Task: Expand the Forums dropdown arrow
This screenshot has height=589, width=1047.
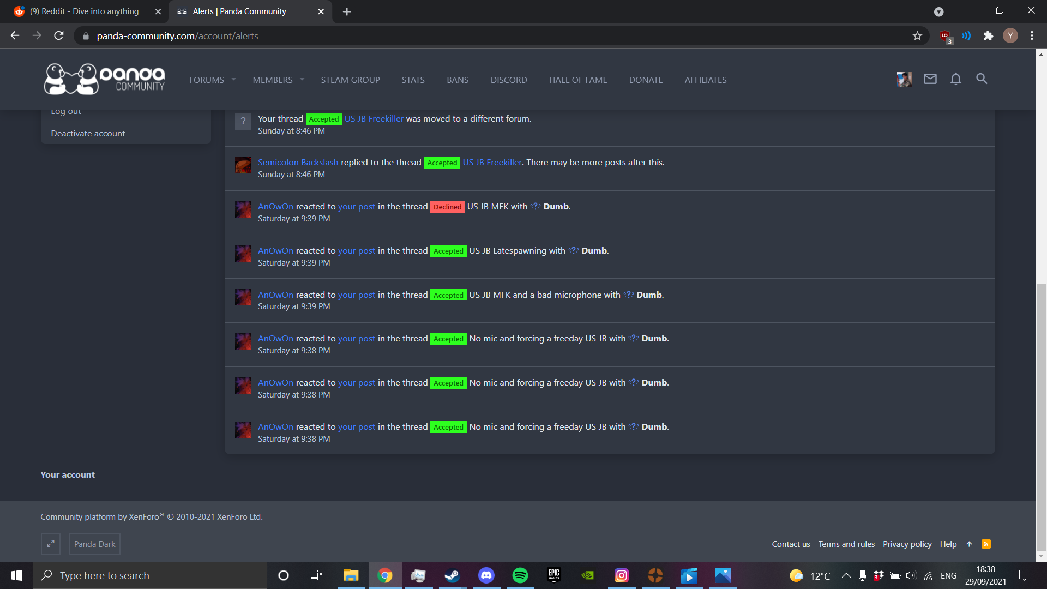Action: (234, 80)
